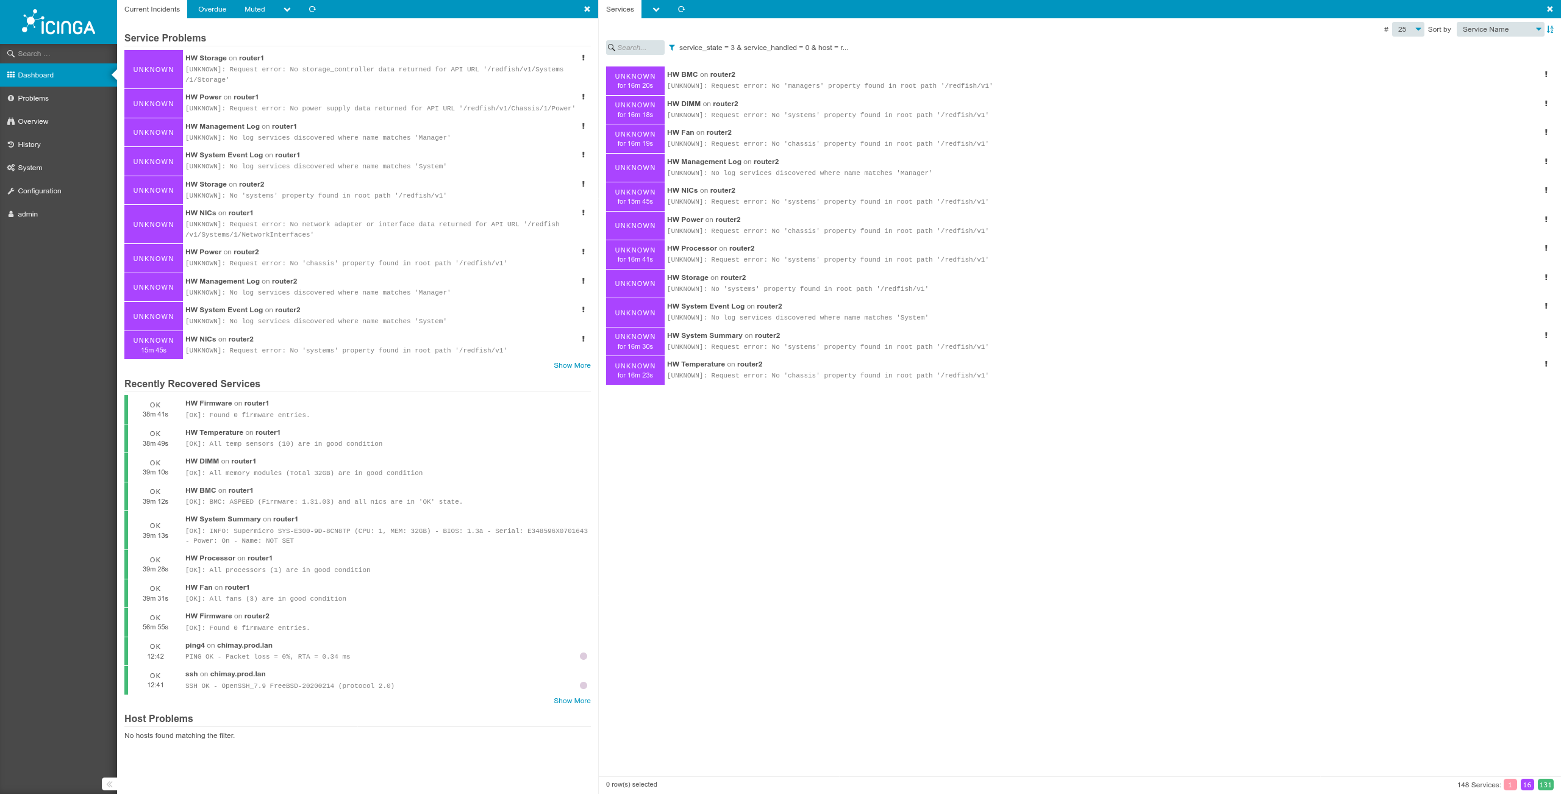
Task: Collapse the sidebar with chevron button
Action: [109, 784]
